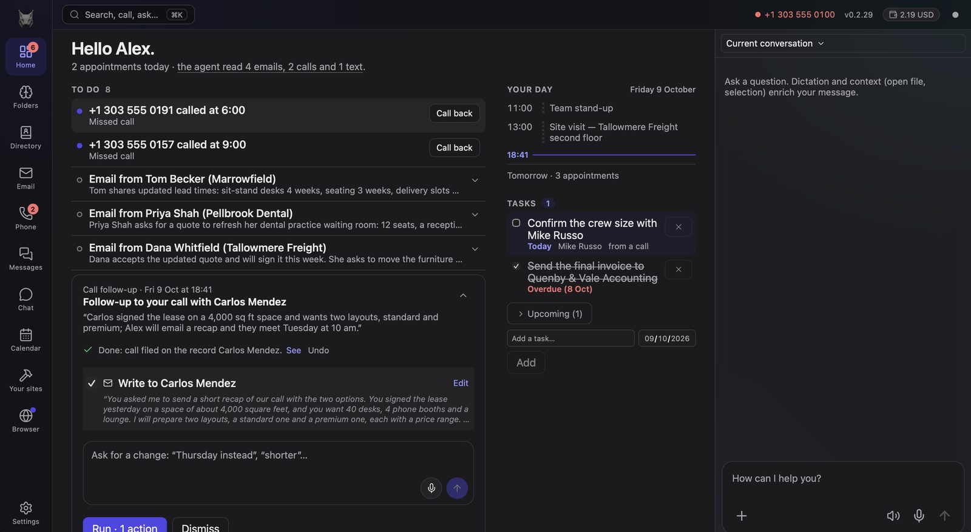The height and width of the screenshot is (532, 971).
Task: Click the Add a task input field
Action: (x=570, y=338)
